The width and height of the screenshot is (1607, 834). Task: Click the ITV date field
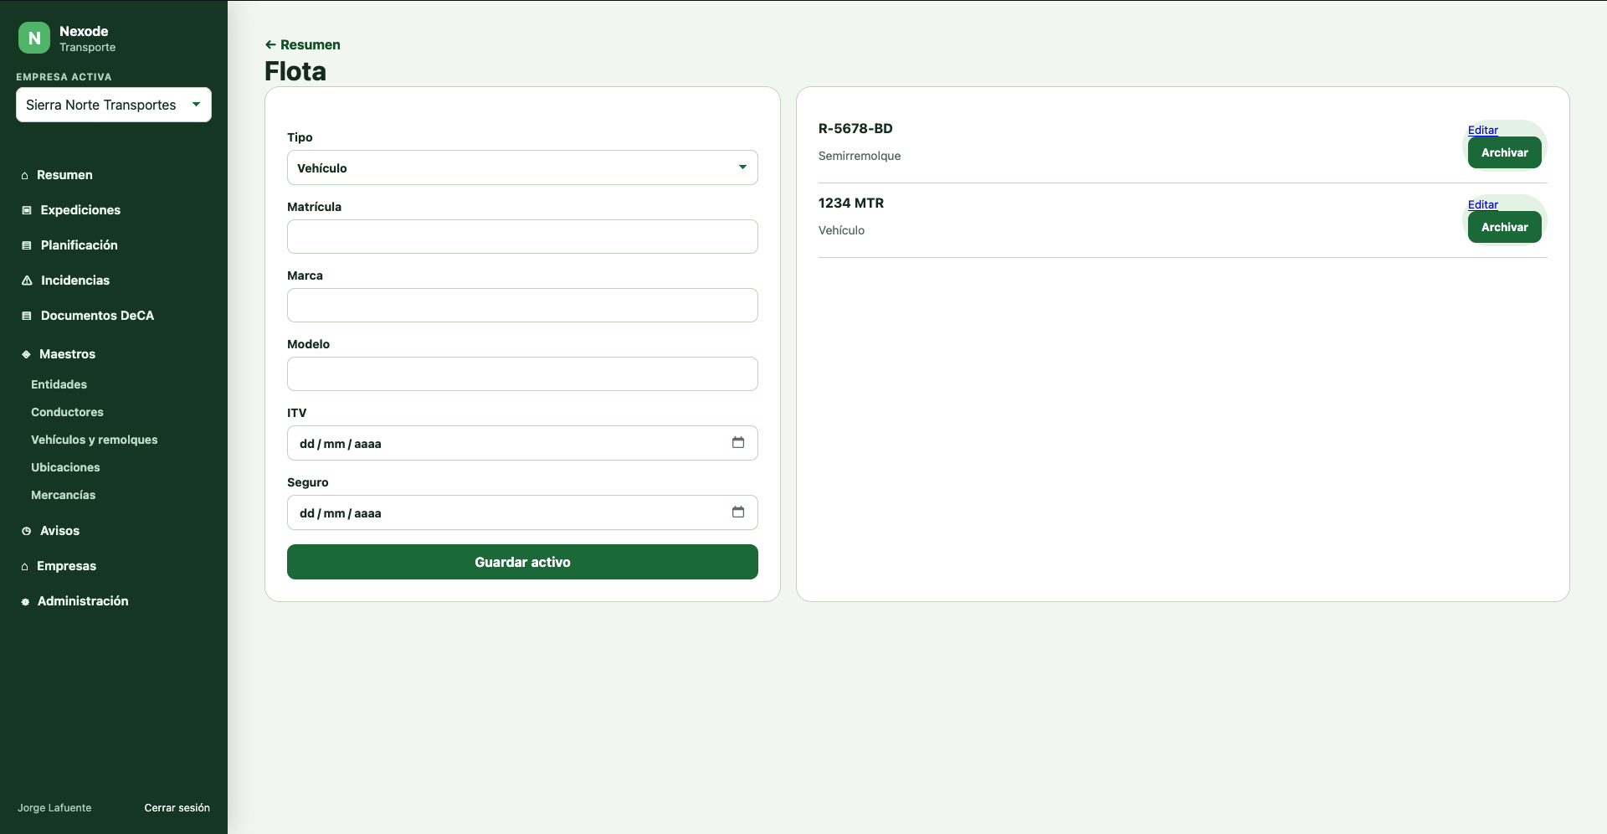click(x=522, y=443)
